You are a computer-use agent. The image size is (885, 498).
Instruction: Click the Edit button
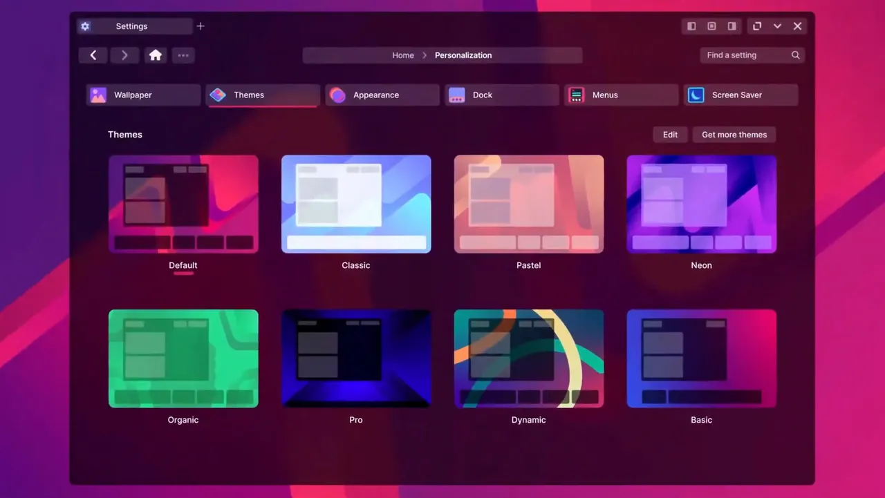tap(671, 135)
